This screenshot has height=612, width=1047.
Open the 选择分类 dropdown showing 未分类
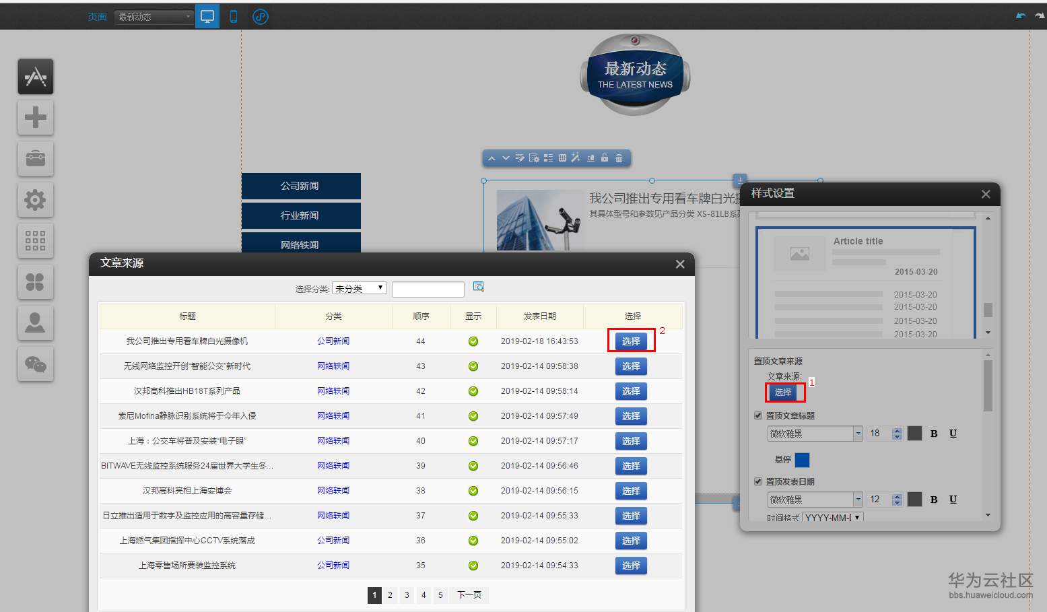[x=360, y=288]
